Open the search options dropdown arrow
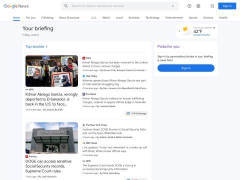This screenshot has height=180, width=240. tap(173, 6)
